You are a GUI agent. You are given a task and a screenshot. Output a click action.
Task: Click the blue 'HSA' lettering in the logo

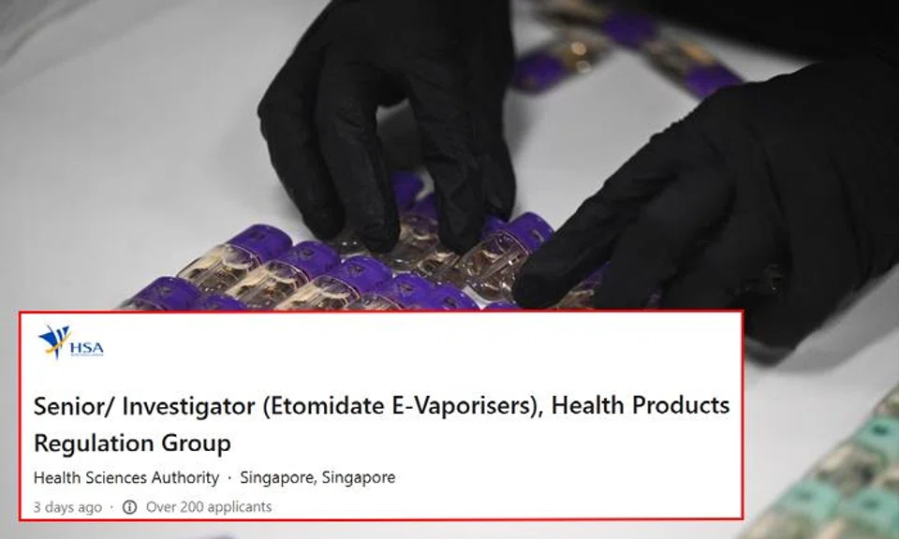coord(86,348)
